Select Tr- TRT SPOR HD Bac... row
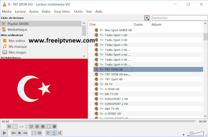The height and width of the screenshot is (137, 208). [x=146, y=74]
